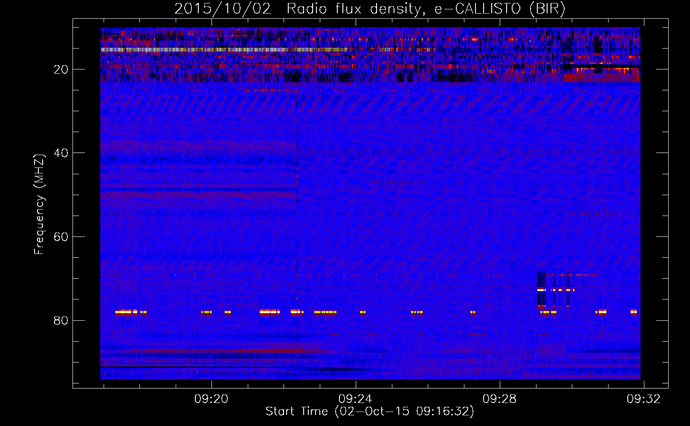This screenshot has height=426, width=690.
Task: Click the 20 MHz frequency tick label
Action: point(61,69)
